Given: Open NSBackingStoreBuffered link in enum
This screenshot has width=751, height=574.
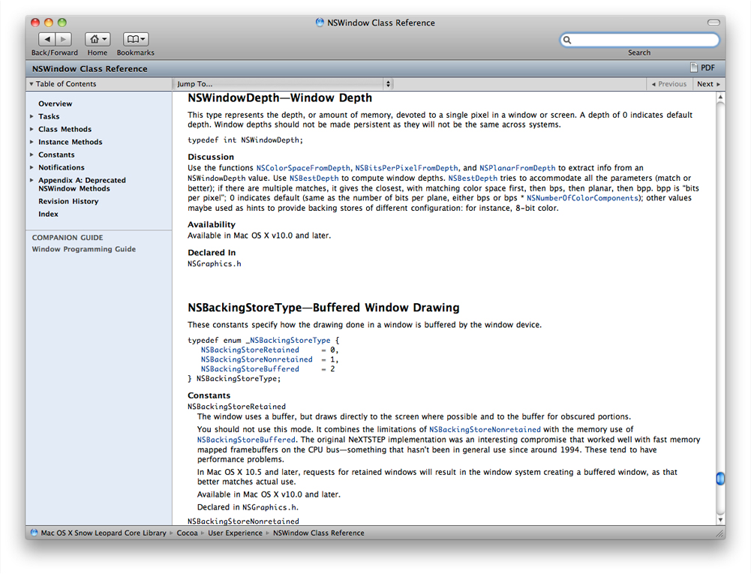Looking at the screenshot, I should tap(250, 369).
